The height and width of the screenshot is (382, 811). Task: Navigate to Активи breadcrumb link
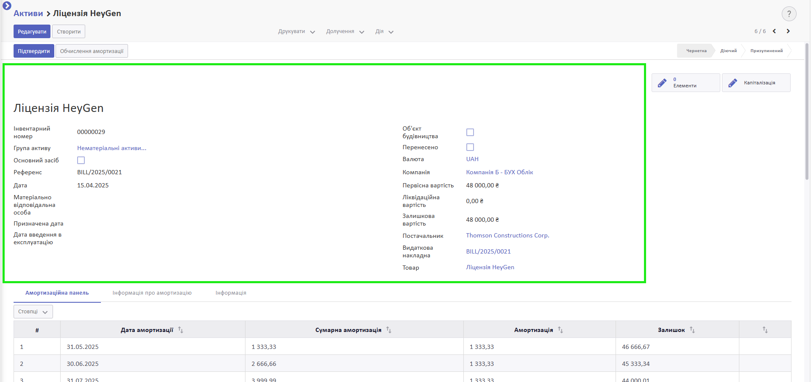28,13
